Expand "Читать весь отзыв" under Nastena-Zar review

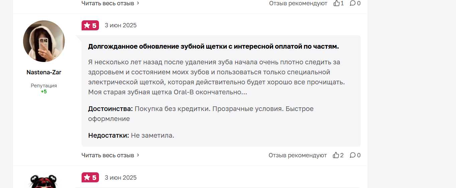[x=108, y=155]
